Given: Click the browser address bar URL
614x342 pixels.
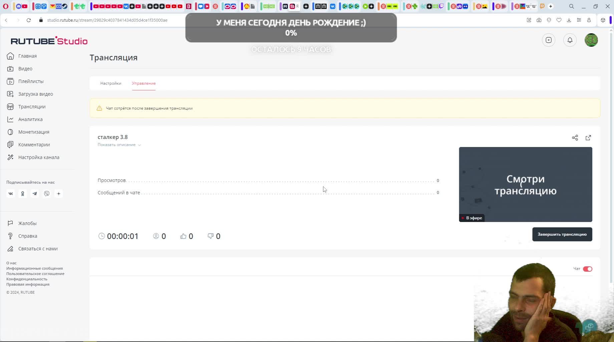Looking at the screenshot, I should [x=107, y=20].
